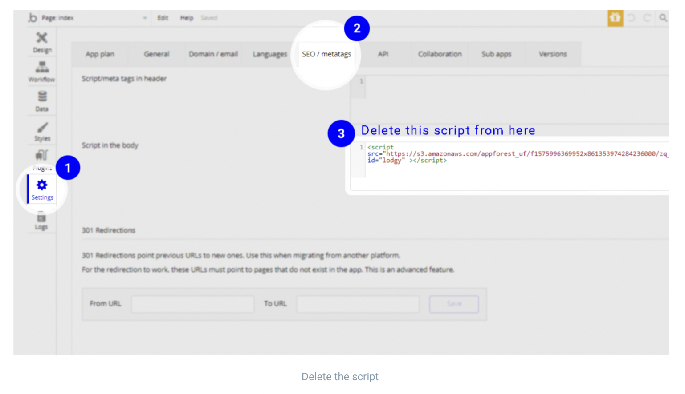The image size is (685, 394).
Task: Switch to the General tab
Action: [156, 54]
